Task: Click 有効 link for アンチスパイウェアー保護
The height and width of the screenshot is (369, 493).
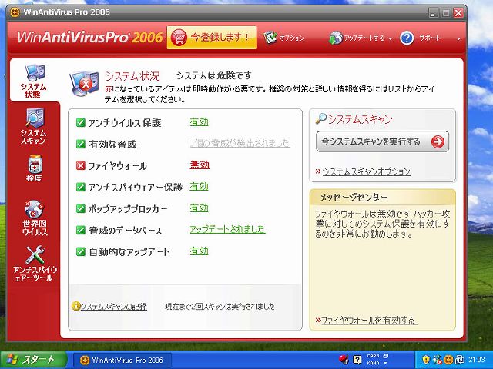Action: [x=199, y=187]
